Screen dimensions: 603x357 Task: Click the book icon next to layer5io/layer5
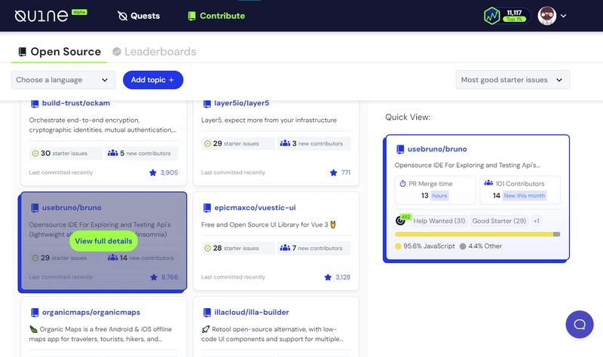point(207,103)
